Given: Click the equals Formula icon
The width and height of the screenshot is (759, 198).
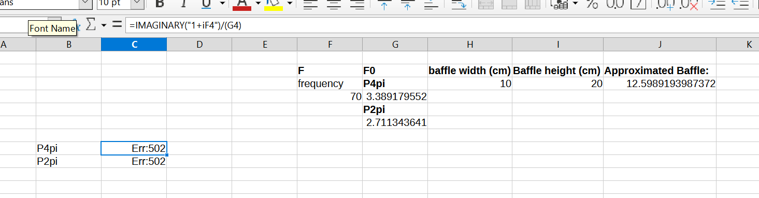Looking at the screenshot, I should tap(117, 24).
